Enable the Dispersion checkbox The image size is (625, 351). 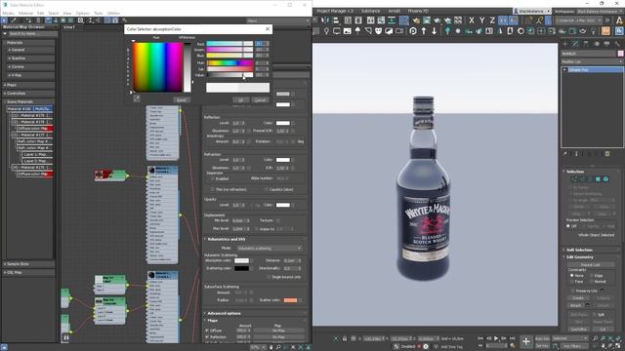(212, 178)
